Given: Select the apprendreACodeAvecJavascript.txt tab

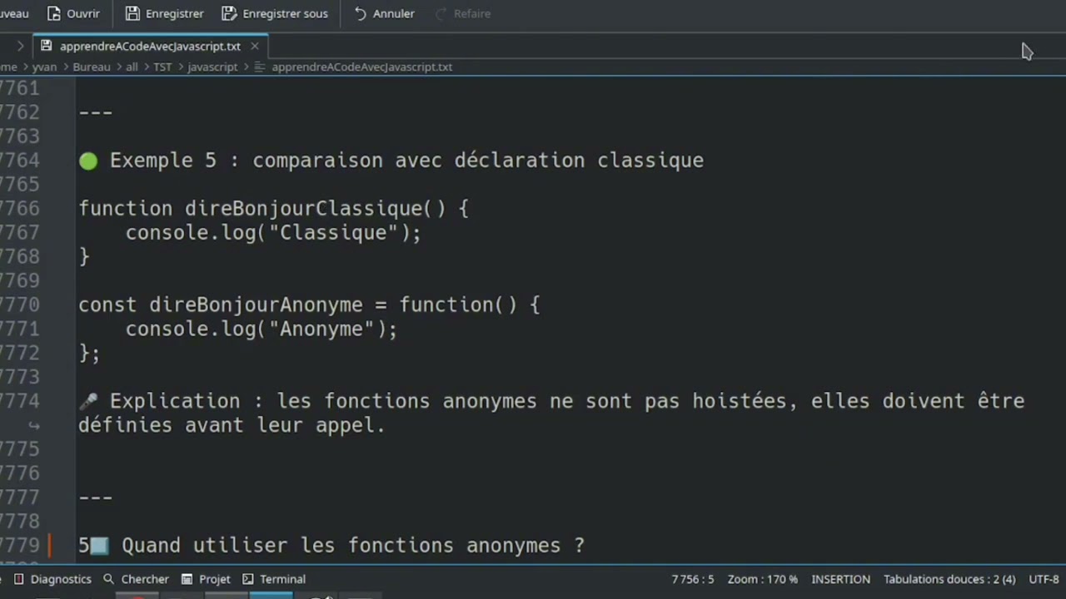Looking at the screenshot, I should (150, 46).
